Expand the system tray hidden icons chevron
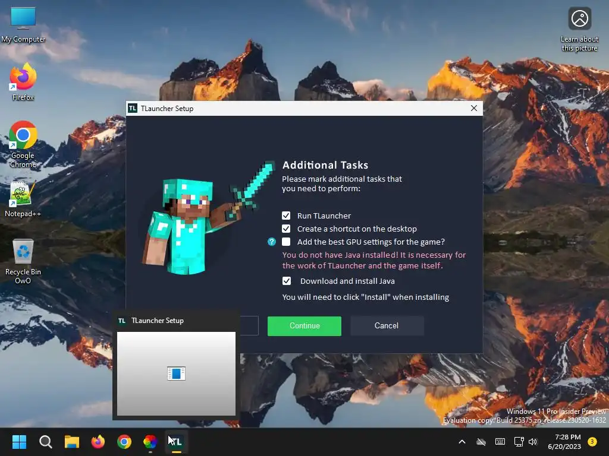This screenshot has height=456, width=609. click(462, 442)
